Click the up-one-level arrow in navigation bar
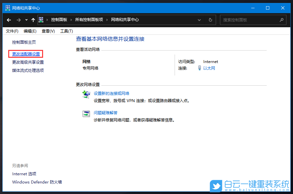The image size is (293, 194). [33, 20]
